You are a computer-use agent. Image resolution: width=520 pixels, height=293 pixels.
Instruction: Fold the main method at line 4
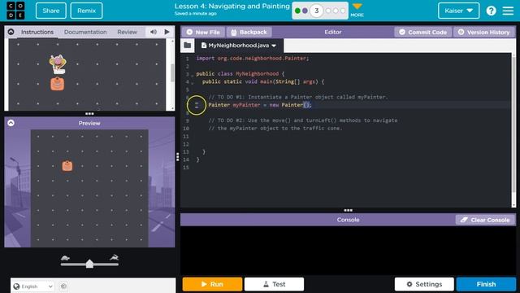pos(193,83)
